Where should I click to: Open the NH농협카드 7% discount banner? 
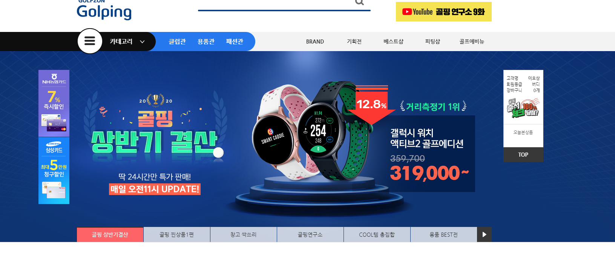pyautogui.click(x=54, y=103)
